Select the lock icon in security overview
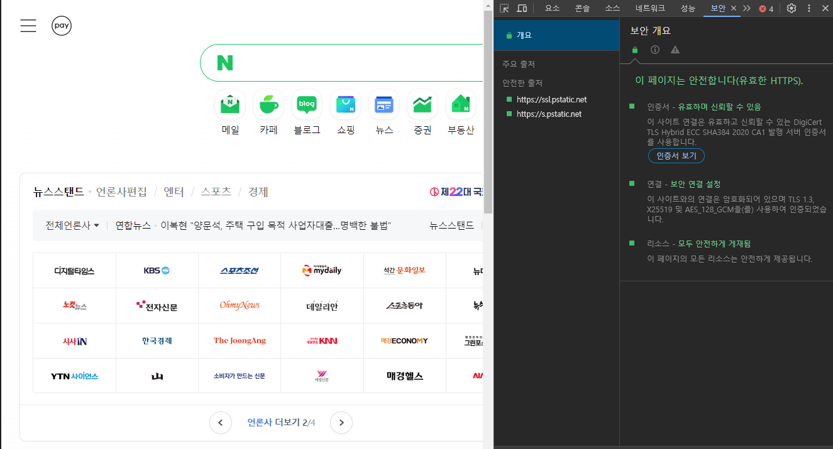 click(x=635, y=50)
